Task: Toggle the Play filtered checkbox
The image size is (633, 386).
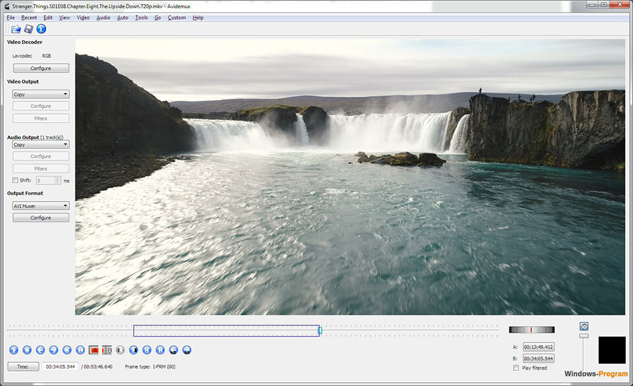Action: click(x=516, y=368)
